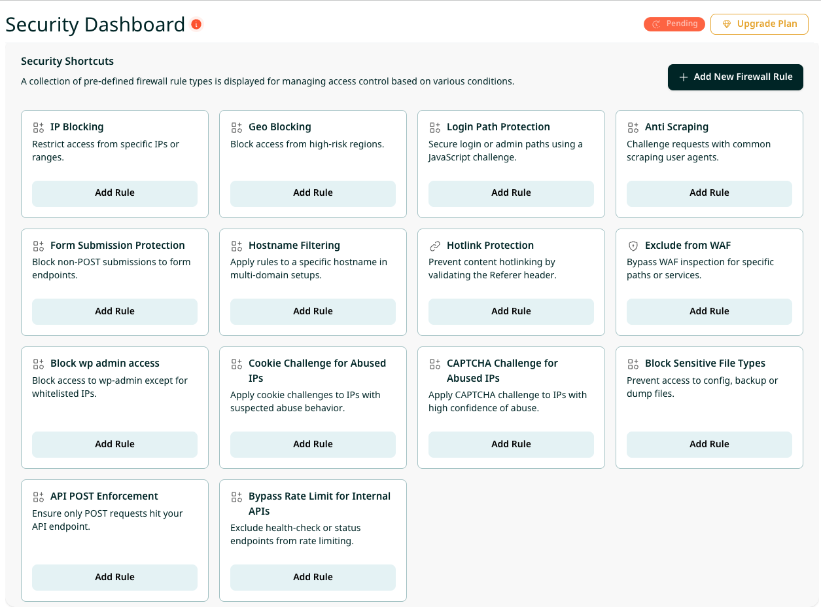The height and width of the screenshot is (609, 821).
Task: Add Rule for Bypass Rate Limit card
Action: coord(313,577)
